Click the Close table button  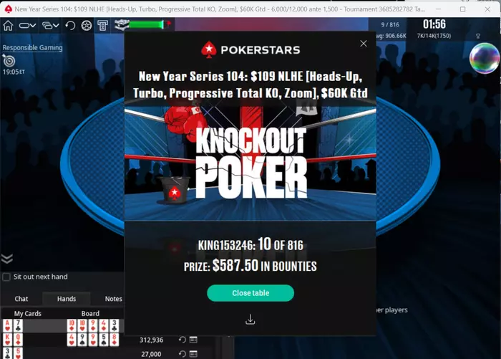(x=250, y=293)
